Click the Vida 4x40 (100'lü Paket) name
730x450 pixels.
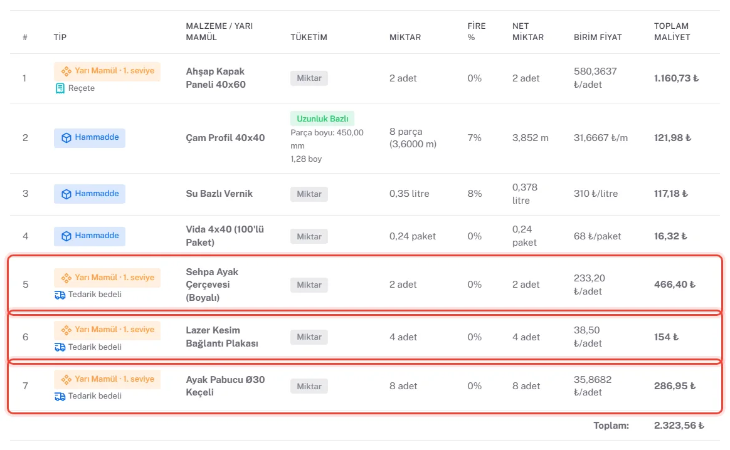tap(225, 236)
